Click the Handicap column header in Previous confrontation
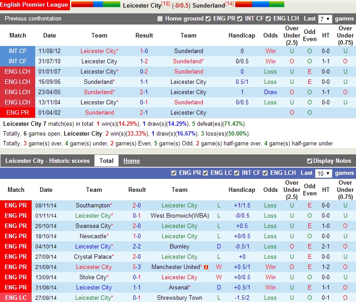Viewport: 356px width, 302px height. pos(242,35)
